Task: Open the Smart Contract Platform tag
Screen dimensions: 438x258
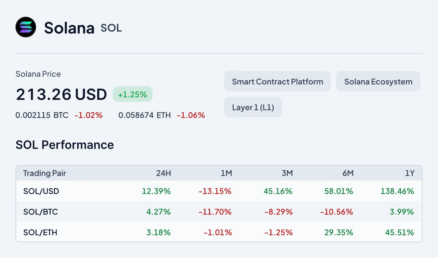Action: click(x=278, y=81)
